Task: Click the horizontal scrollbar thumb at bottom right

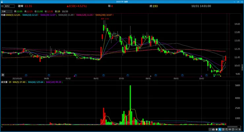Action: click(232, 127)
